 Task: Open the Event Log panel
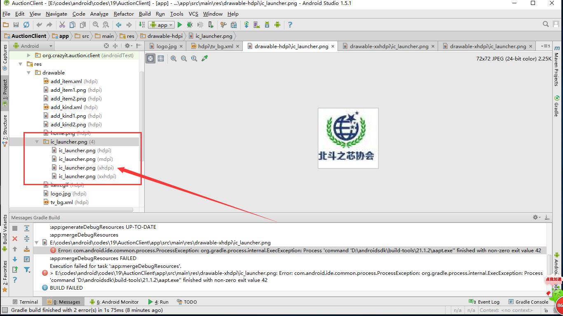click(484, 302)
